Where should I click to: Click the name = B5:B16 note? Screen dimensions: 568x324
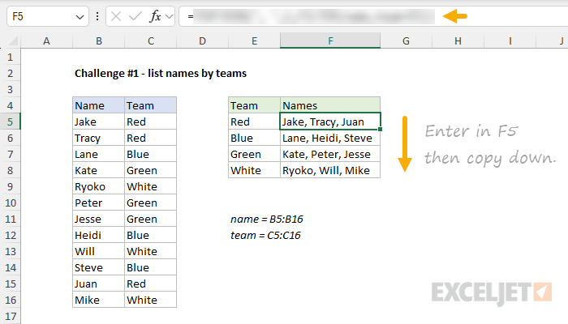(x=267, y=220)
